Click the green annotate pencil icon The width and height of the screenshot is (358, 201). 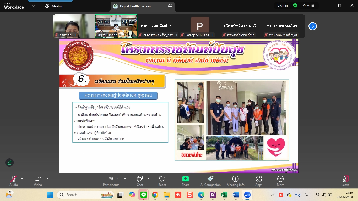pyautogui.click(x=9, y=163)
